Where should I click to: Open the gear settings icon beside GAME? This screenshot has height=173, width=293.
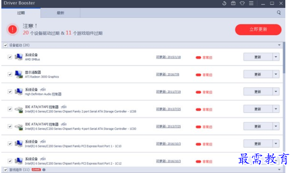point(44,170)
